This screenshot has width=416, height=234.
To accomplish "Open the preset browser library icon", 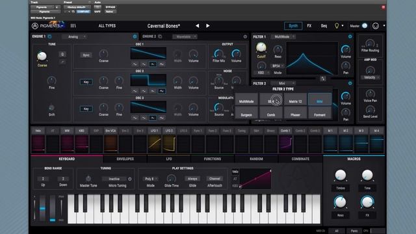I will click(73, 26).
